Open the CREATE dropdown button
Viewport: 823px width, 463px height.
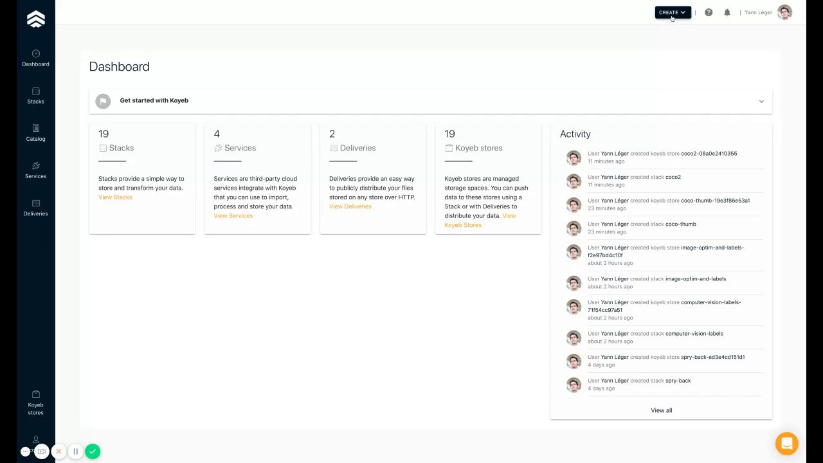[673, 12]
